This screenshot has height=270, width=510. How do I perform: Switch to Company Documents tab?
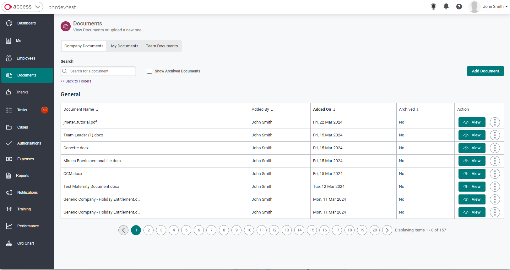click(84, 46)
